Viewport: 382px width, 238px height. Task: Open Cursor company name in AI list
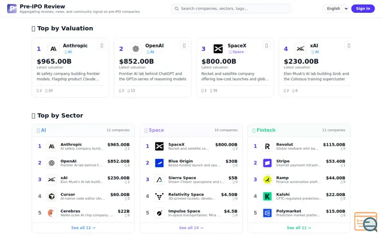[x=68, y=194]
